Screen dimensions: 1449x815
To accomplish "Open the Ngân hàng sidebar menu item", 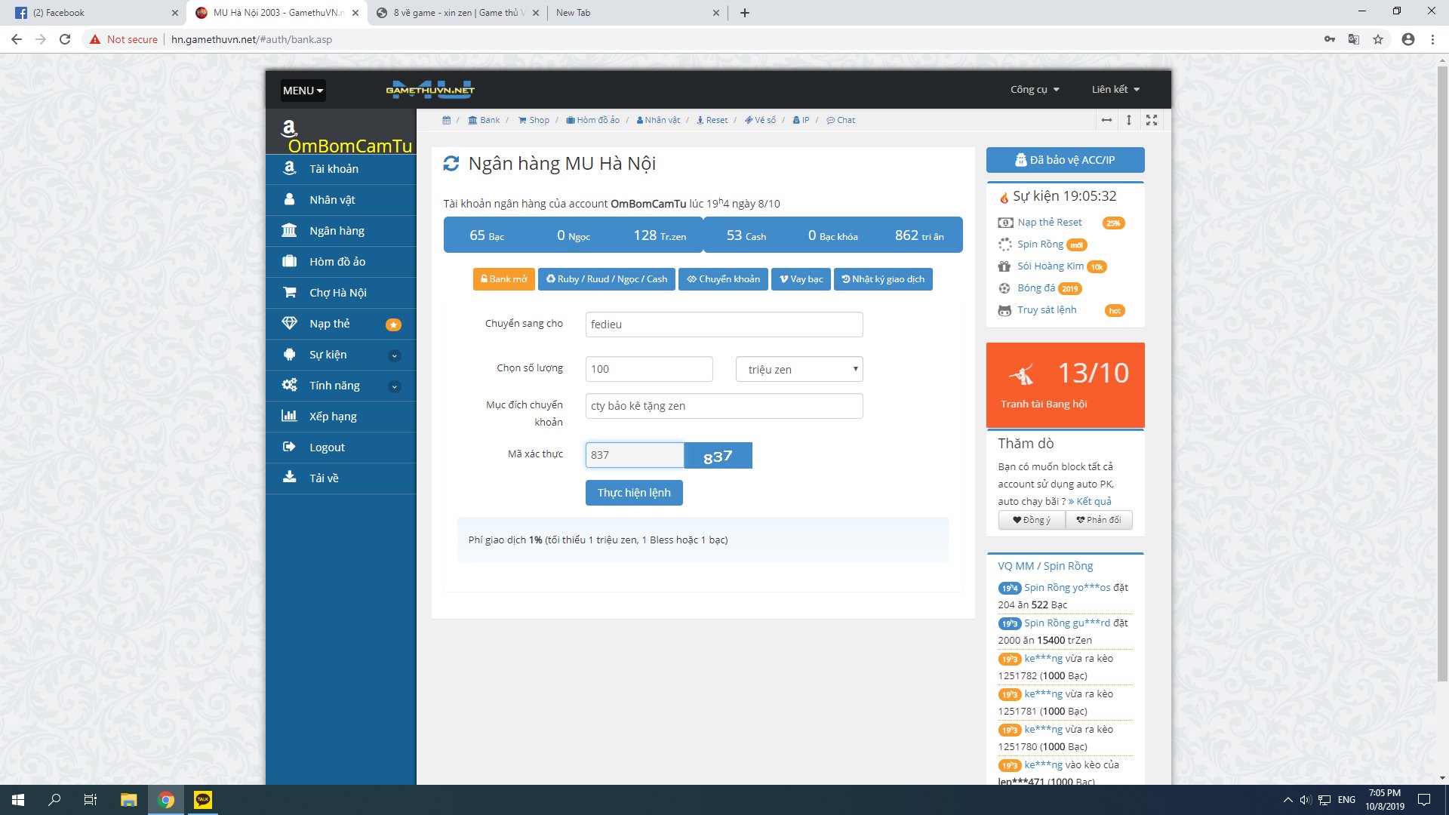I will (x=337, y=231).
